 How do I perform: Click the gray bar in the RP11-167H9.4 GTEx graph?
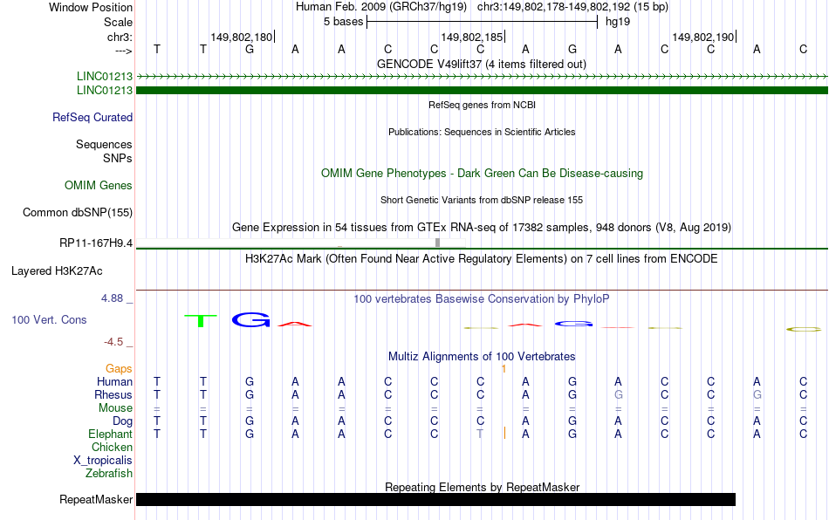click(437, 243)
